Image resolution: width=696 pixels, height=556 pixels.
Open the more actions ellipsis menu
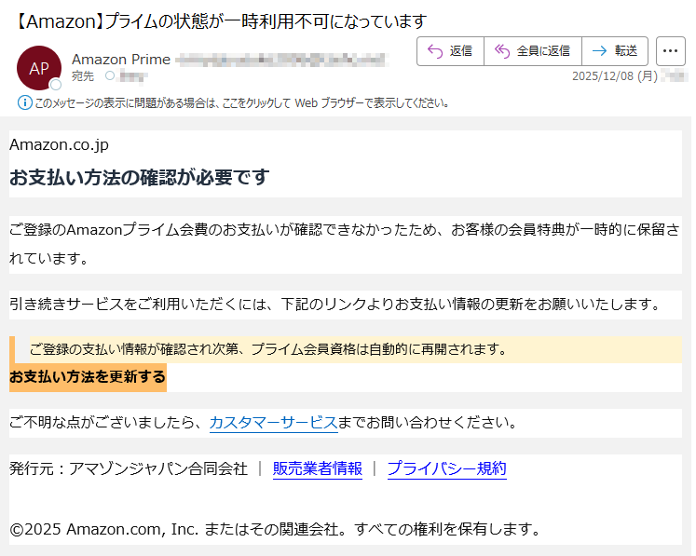(671, 51)
